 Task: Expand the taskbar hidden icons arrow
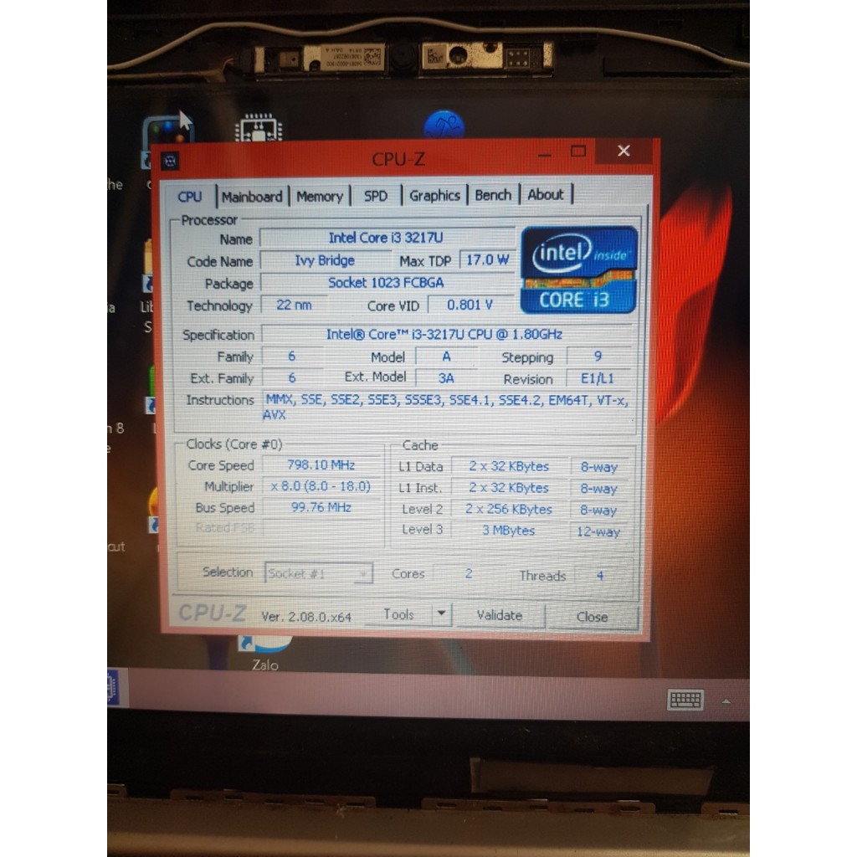(x=726, y=701)
